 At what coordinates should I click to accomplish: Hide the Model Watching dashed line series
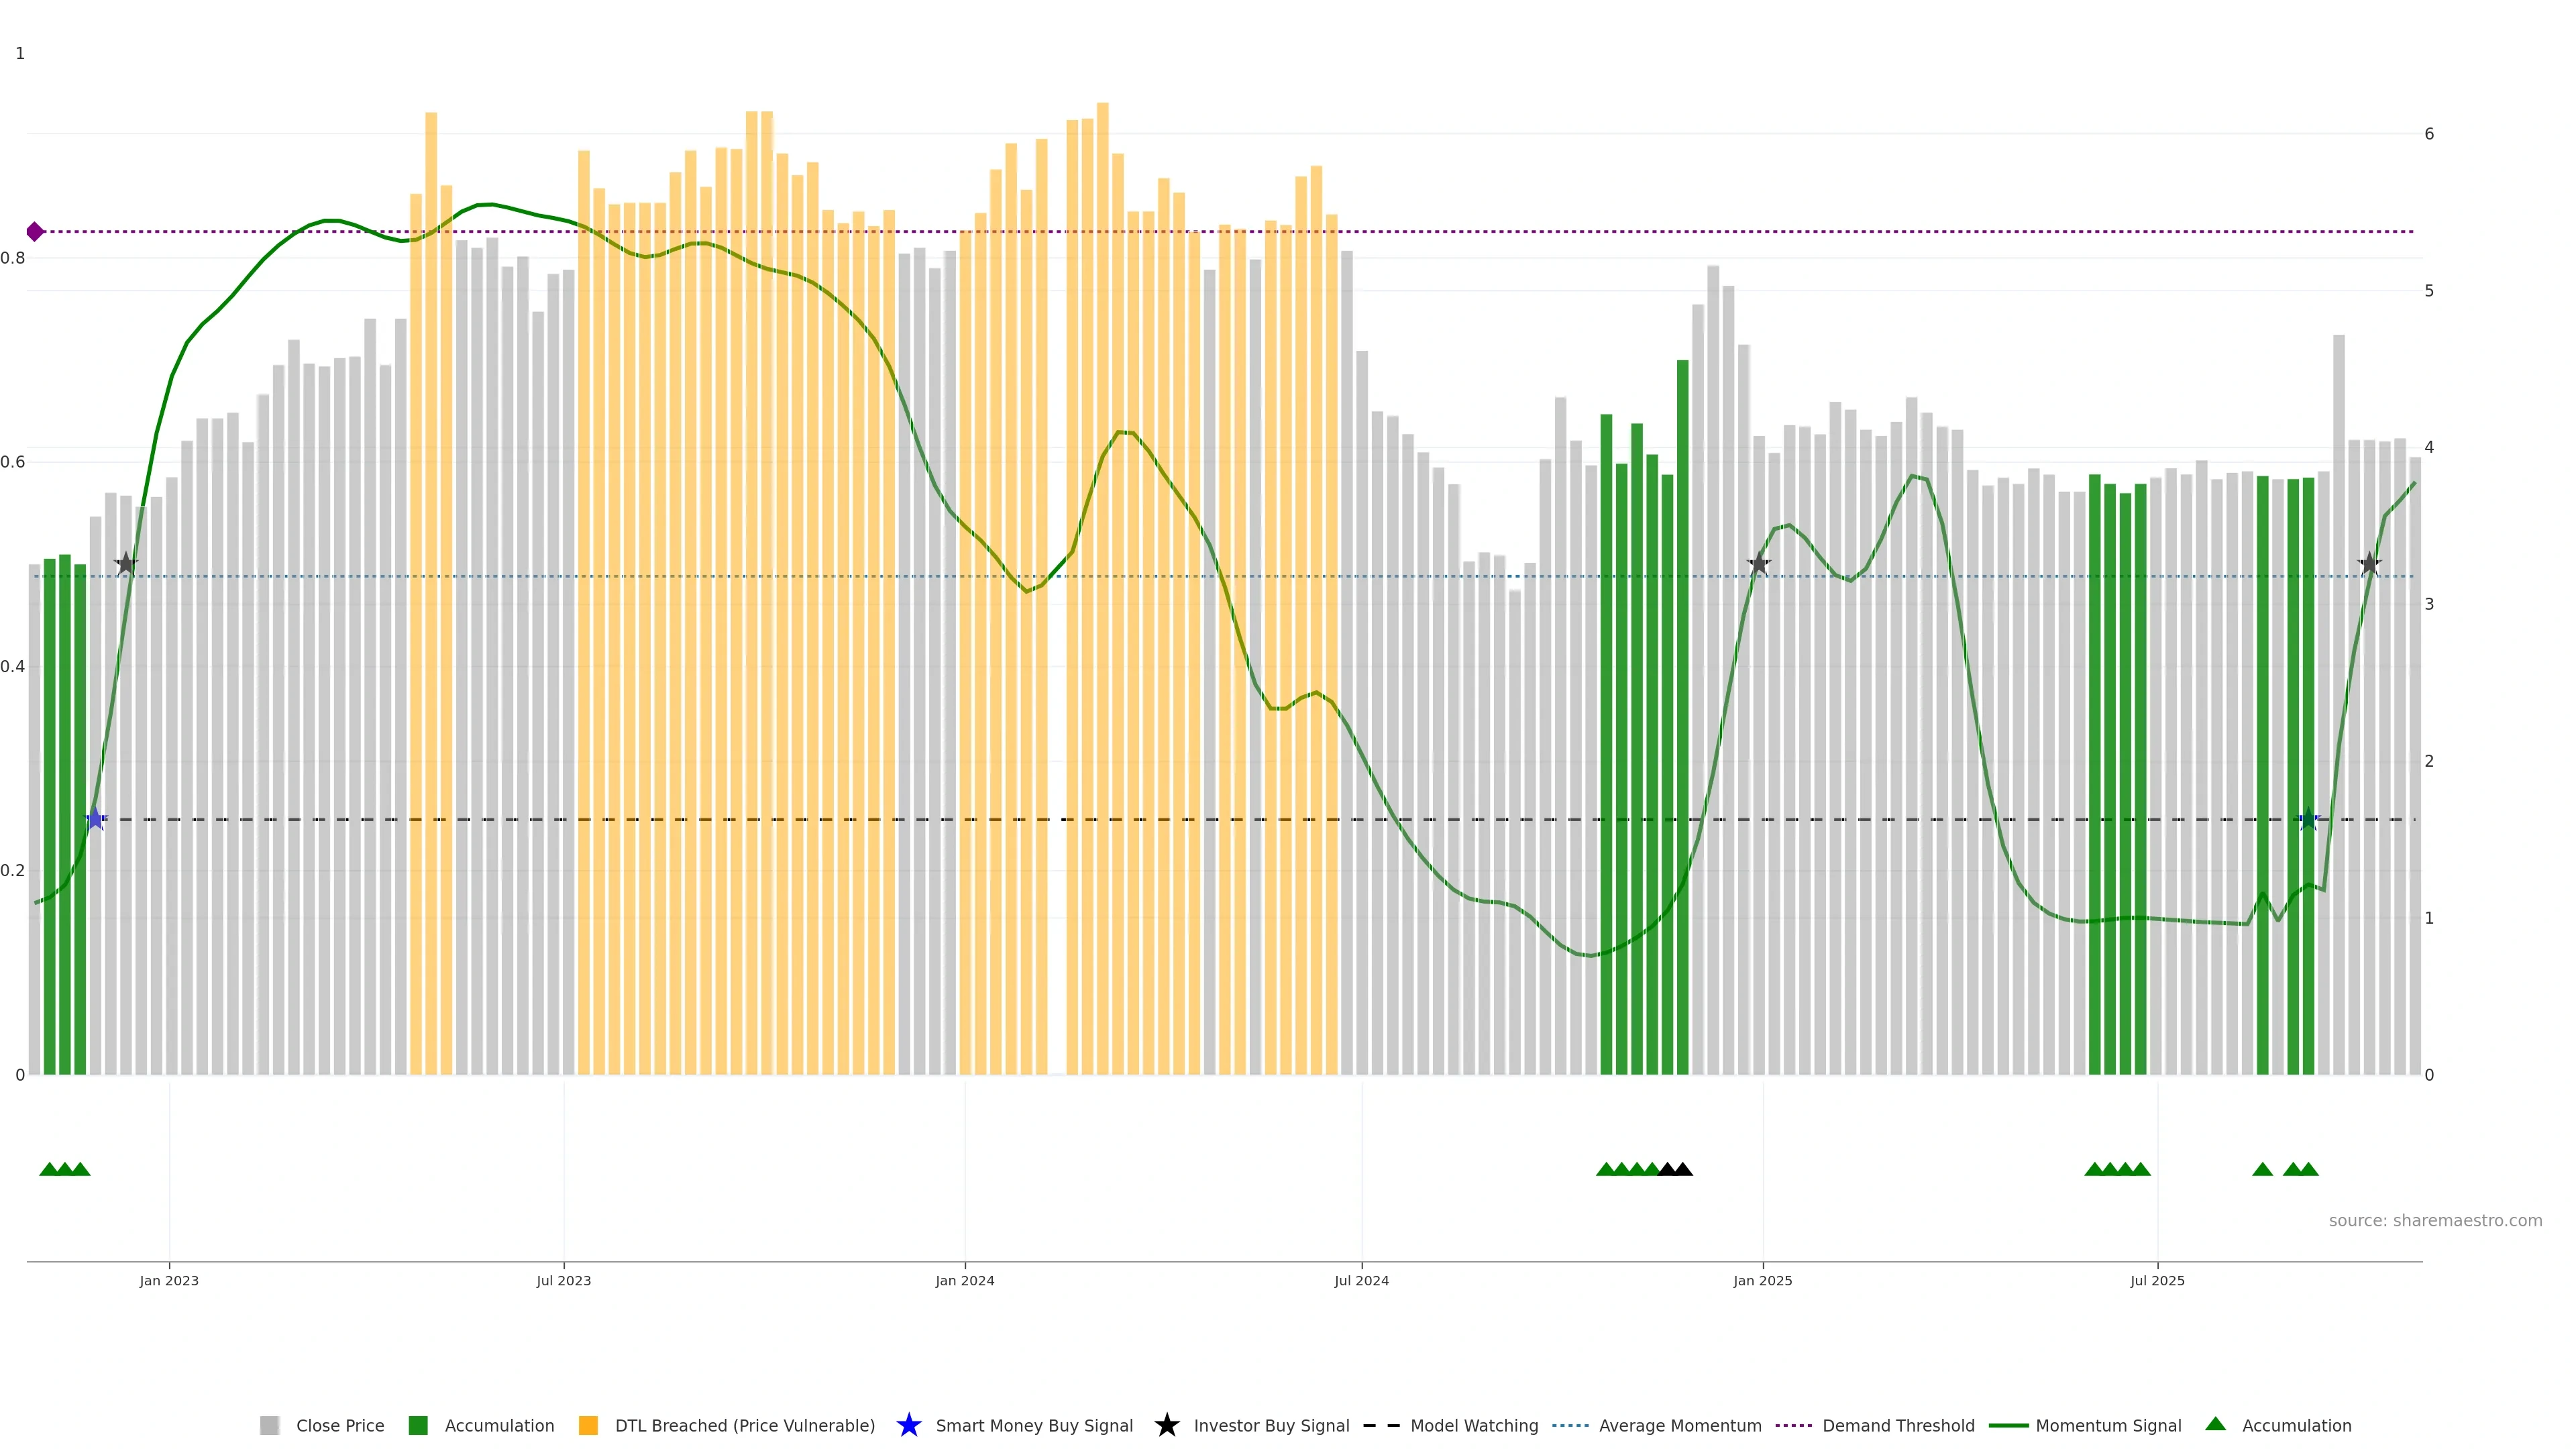coord(1473,1425)
